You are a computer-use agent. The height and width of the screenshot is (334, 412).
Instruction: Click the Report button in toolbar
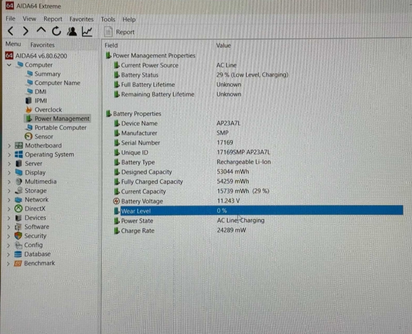[x=120, y=32]
